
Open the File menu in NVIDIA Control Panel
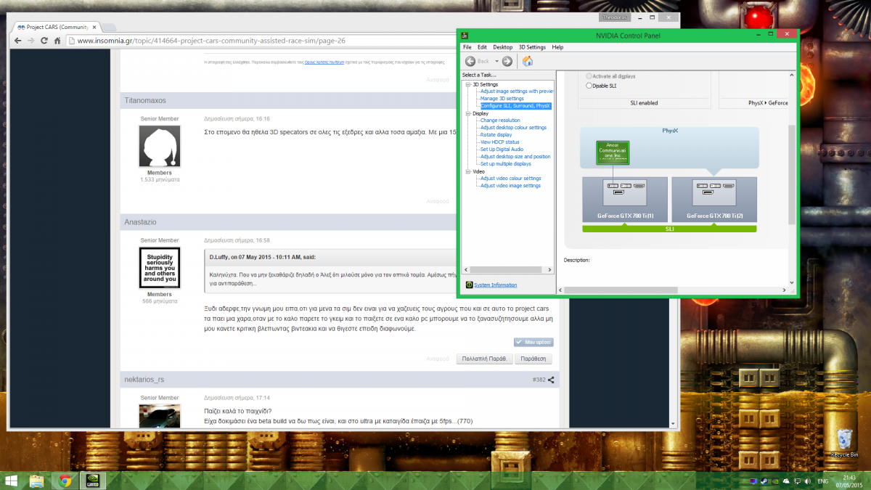coord(467,47)
